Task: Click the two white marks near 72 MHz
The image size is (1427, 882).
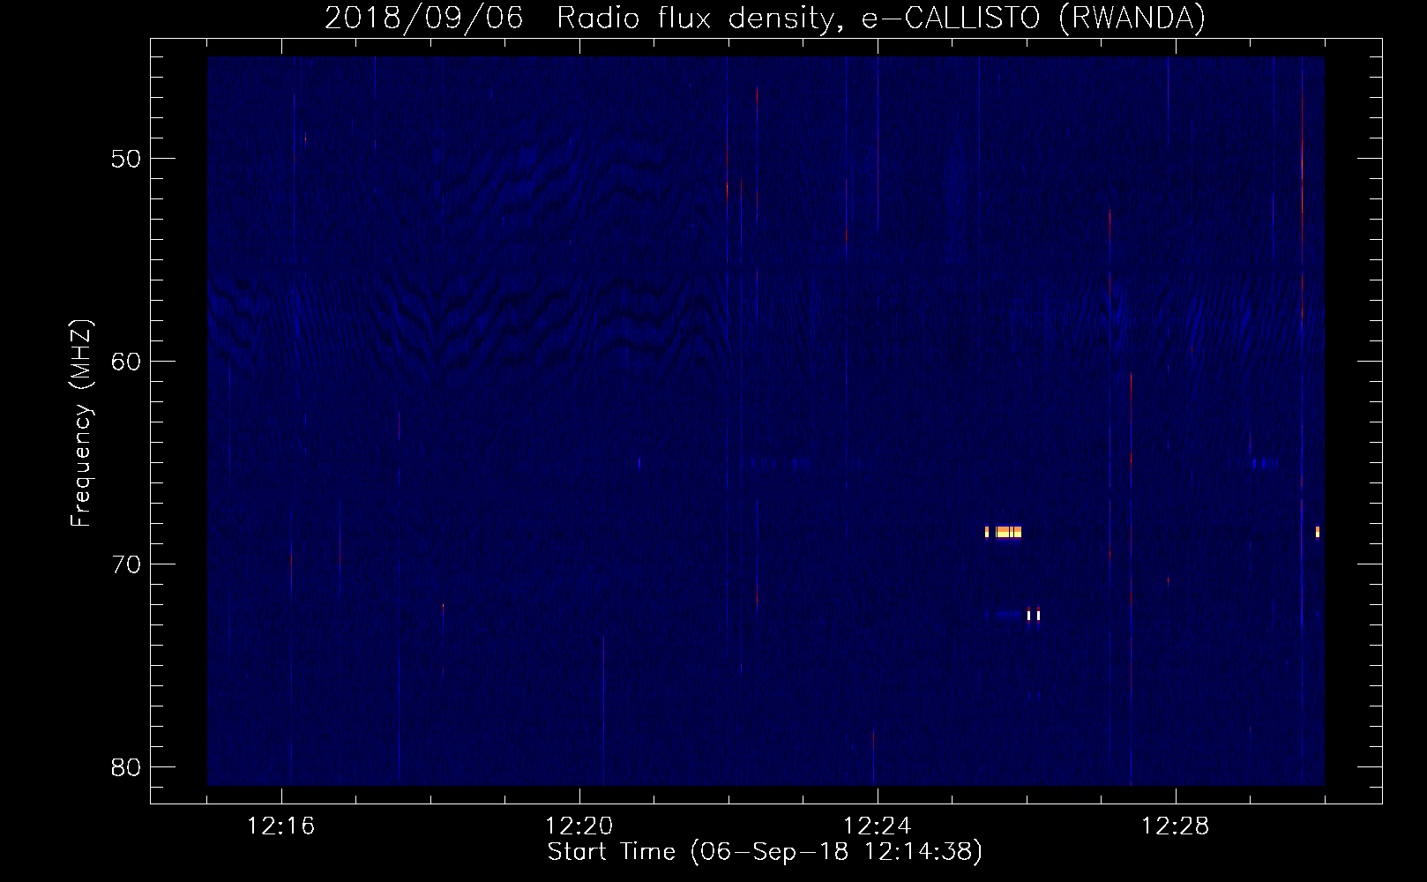Action: pyautogui.click(x=1034, y=615)
